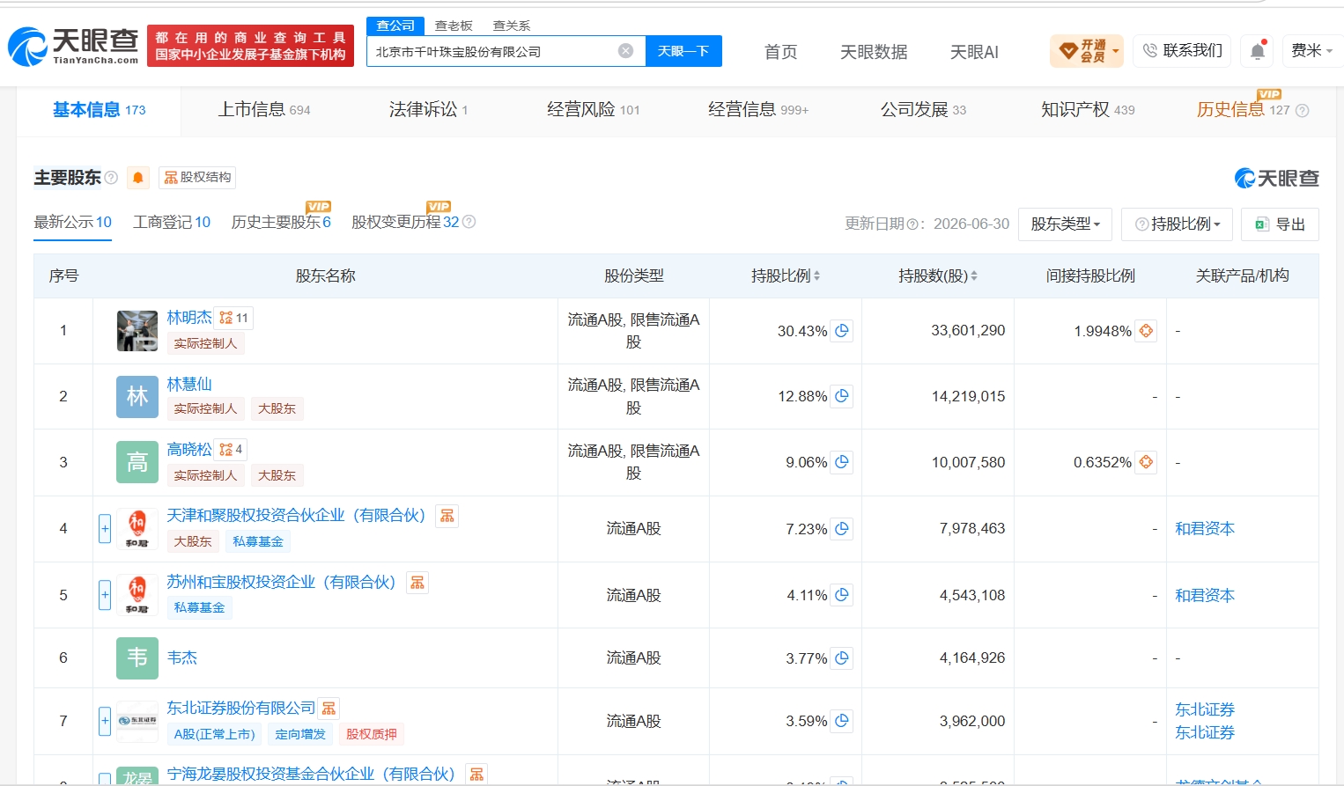This screenshot has width=1344, height=786.
Task: Click help icon next to 主要股东
Action: coord(111,178)
